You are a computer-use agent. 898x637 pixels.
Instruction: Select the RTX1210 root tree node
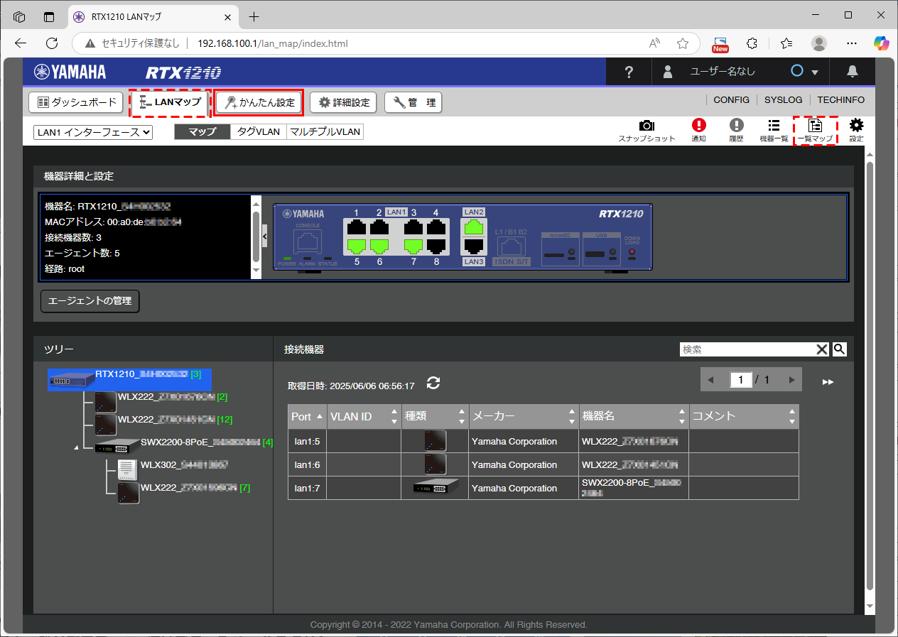coord(130,380)
